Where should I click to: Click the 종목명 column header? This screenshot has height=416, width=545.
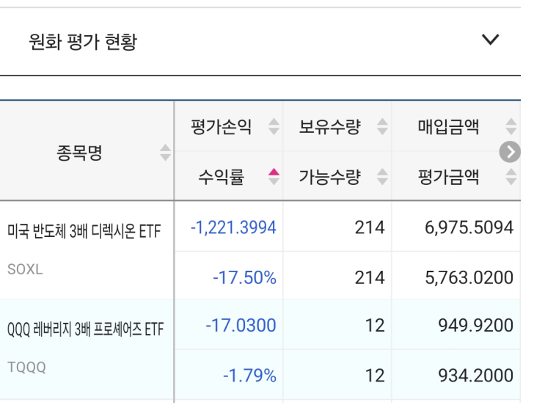[79, 153]
